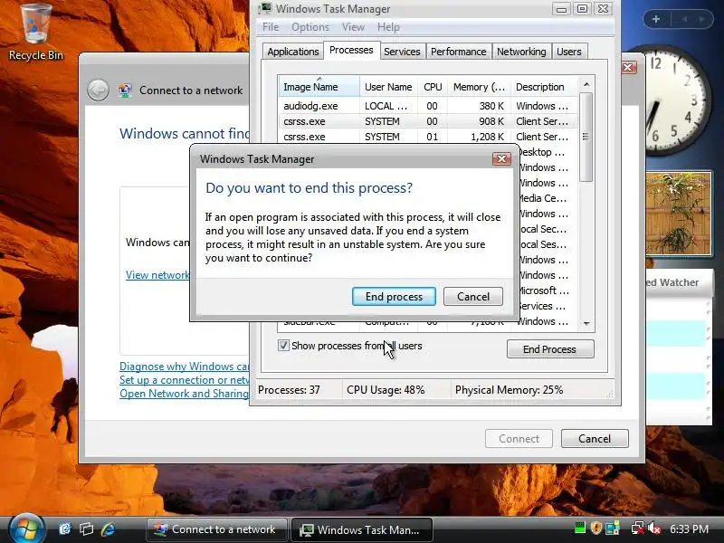Sort by Memory column header
This screenshot has height=543, width=724.
coord(479,87)
